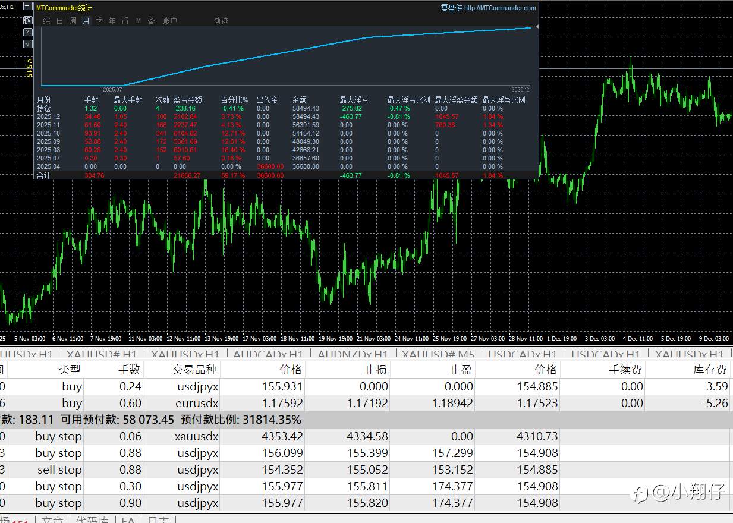Sort orders by 手数 column header

(x=129, y=370)
